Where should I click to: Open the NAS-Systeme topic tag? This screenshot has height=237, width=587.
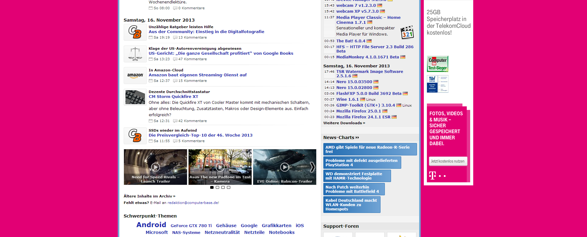pyautogui.click(x=186, y=233)
